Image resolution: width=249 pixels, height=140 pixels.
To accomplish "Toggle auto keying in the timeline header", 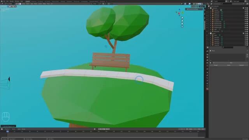I will click(x=95, y=129).
